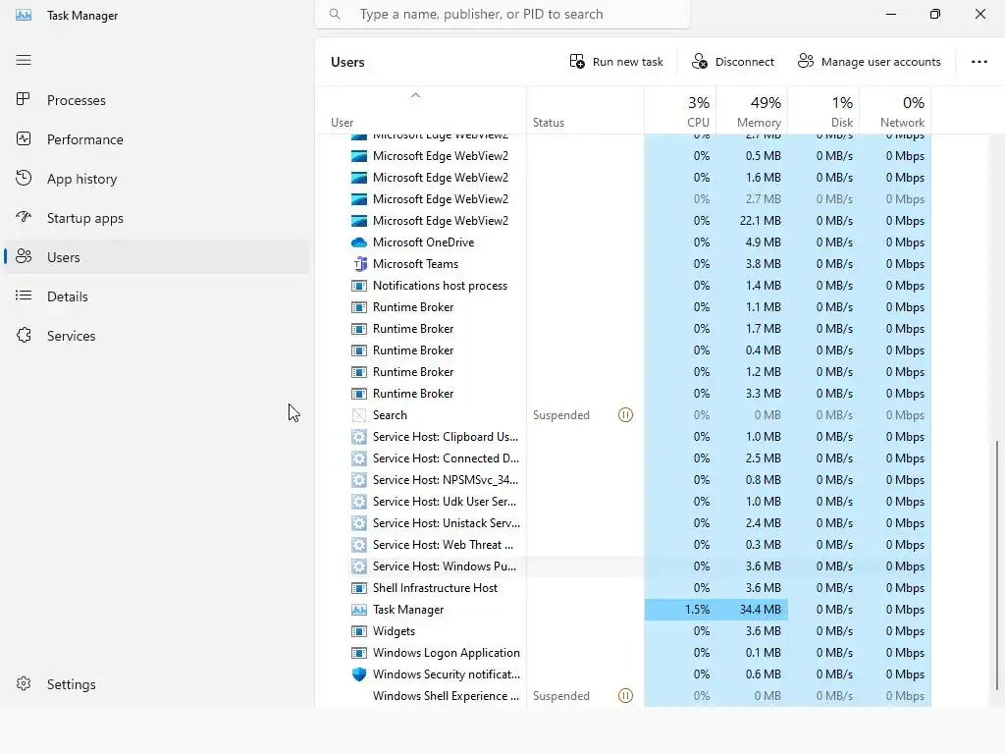Click the search magnifier icon

pyautogui.click(x=335, y=14)
